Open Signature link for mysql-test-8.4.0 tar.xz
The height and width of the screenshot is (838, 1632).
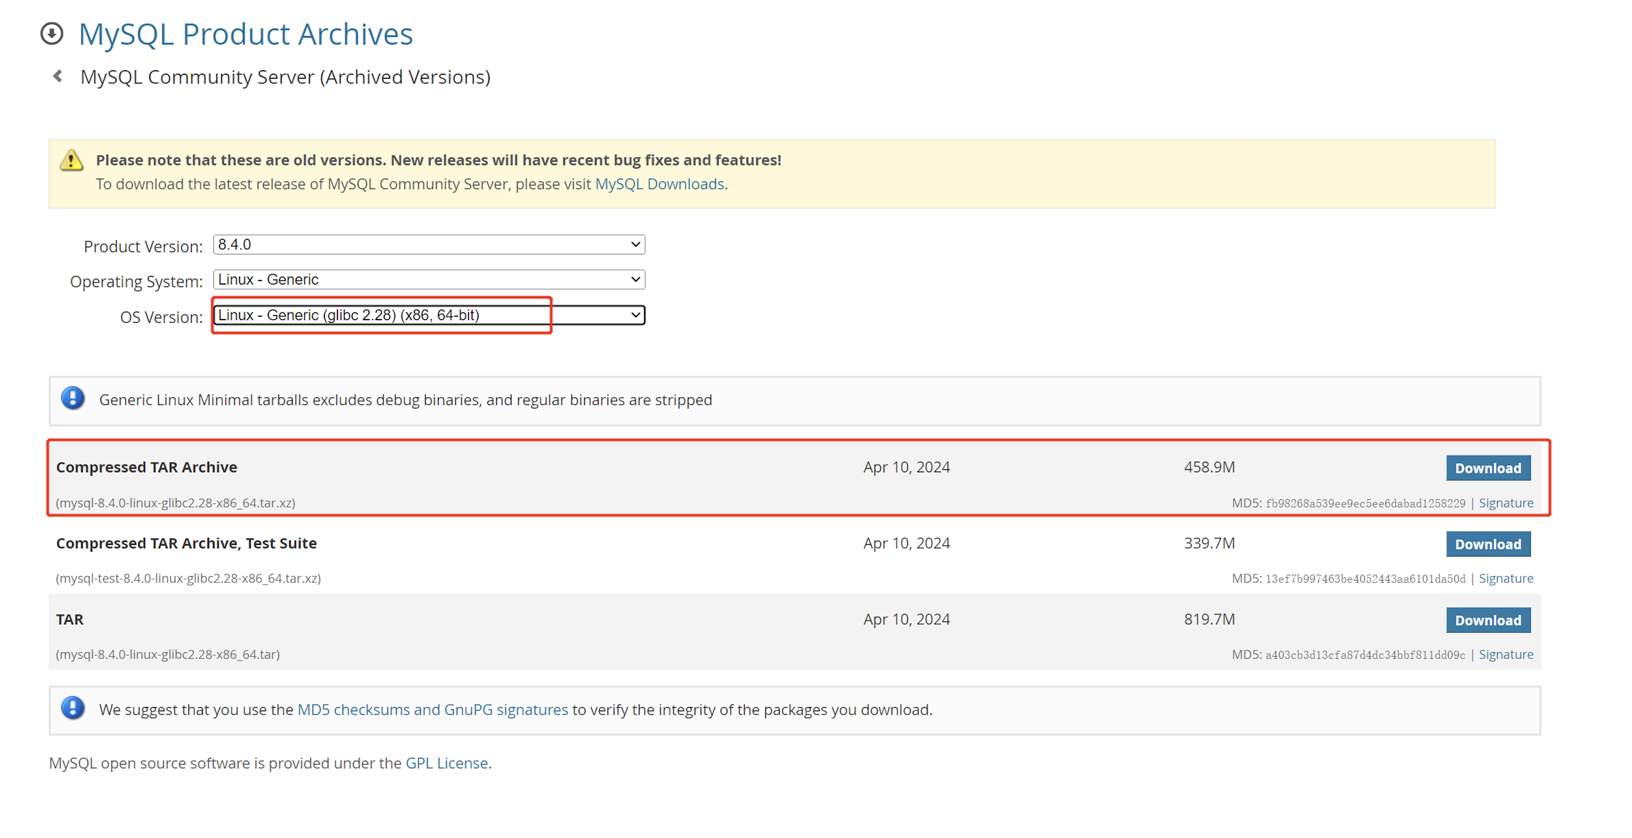tap(1506, 579)
